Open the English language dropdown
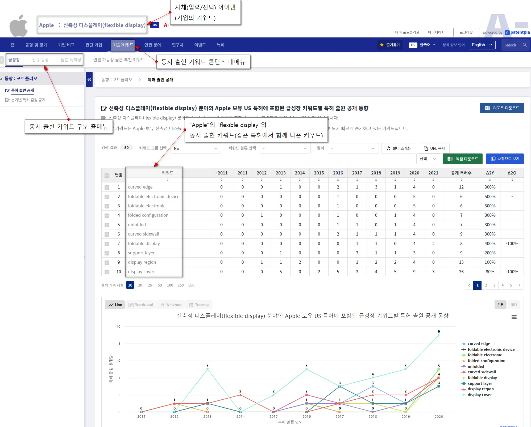Viewport: 531px width, 427px height. coord(482,45)
